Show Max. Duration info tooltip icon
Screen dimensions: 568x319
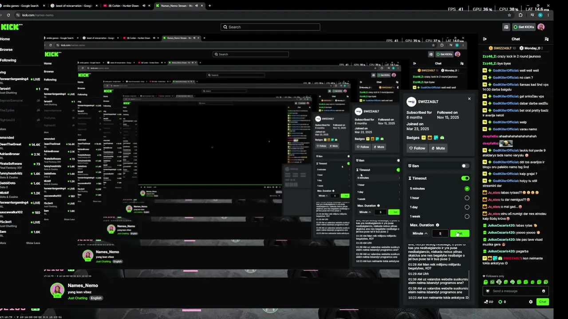pos(438,225)
